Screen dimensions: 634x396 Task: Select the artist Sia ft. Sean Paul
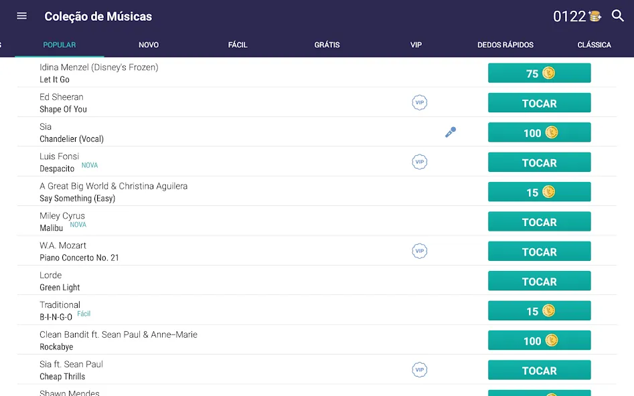(x=71, y=364)
